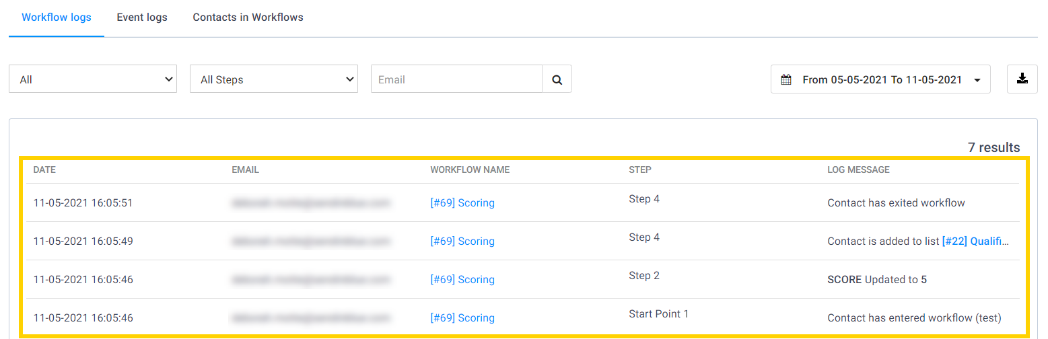1048x339 pixels.
Task: Click the DATE column header
Action: click(x=44, y=170)
